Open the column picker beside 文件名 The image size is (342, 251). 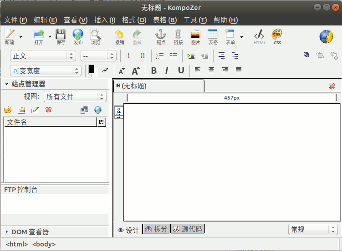click(102, 122)
